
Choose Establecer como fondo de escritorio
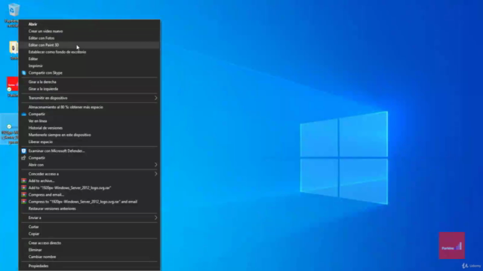[89, 52]
